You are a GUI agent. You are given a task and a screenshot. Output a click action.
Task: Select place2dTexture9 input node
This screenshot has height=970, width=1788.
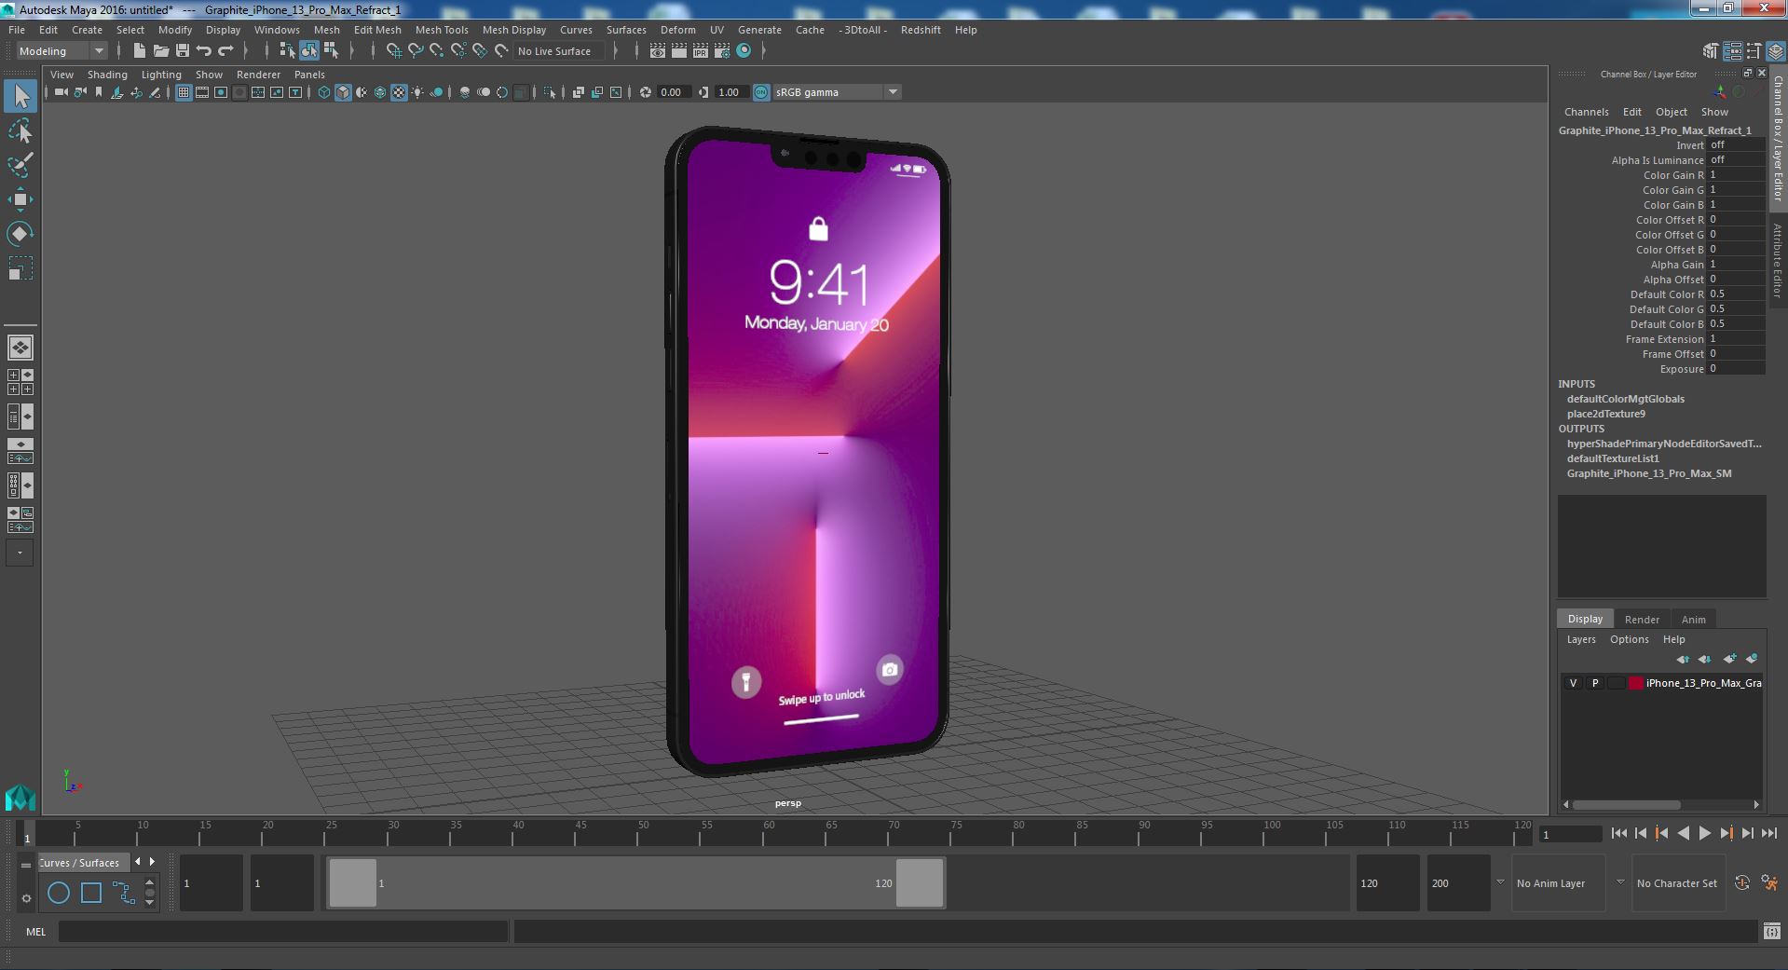coord(1605,414)
